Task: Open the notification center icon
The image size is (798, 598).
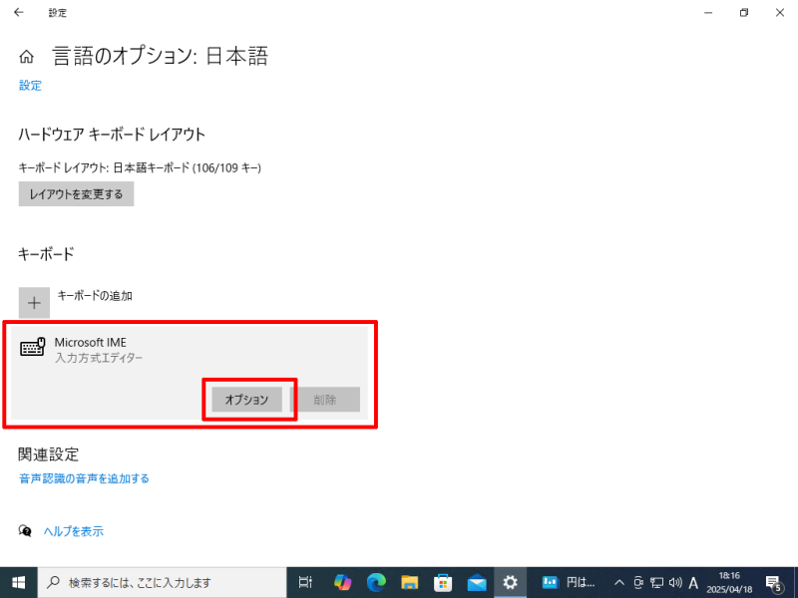Action: [x=774, y=583]
